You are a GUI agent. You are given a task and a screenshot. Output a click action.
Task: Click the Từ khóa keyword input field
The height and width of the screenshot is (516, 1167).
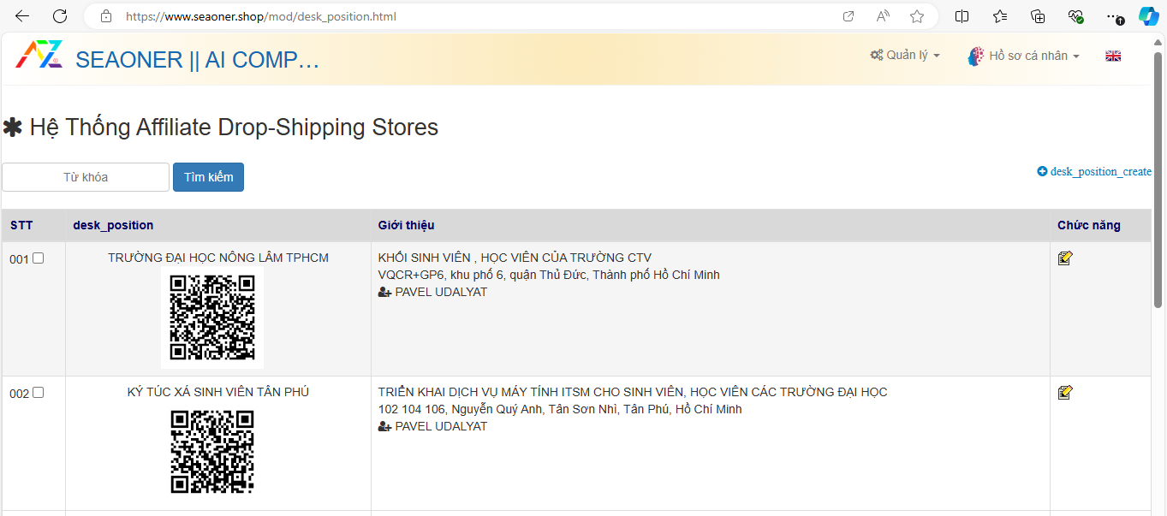[x=86, y=177]
